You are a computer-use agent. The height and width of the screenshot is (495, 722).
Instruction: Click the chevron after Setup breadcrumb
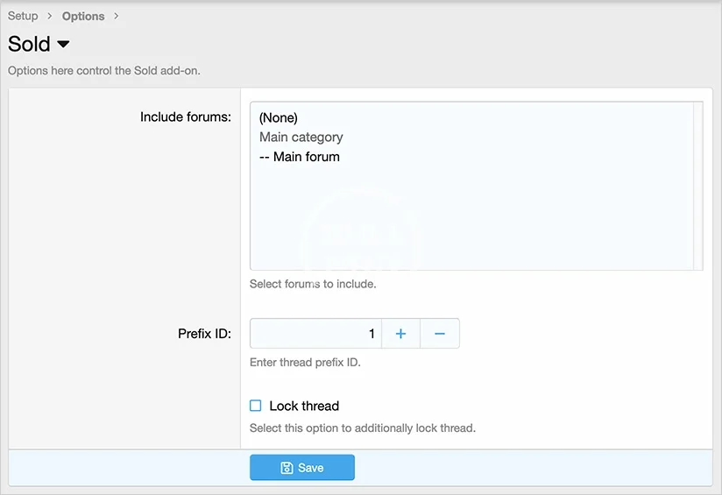click(x=50, y=16)
